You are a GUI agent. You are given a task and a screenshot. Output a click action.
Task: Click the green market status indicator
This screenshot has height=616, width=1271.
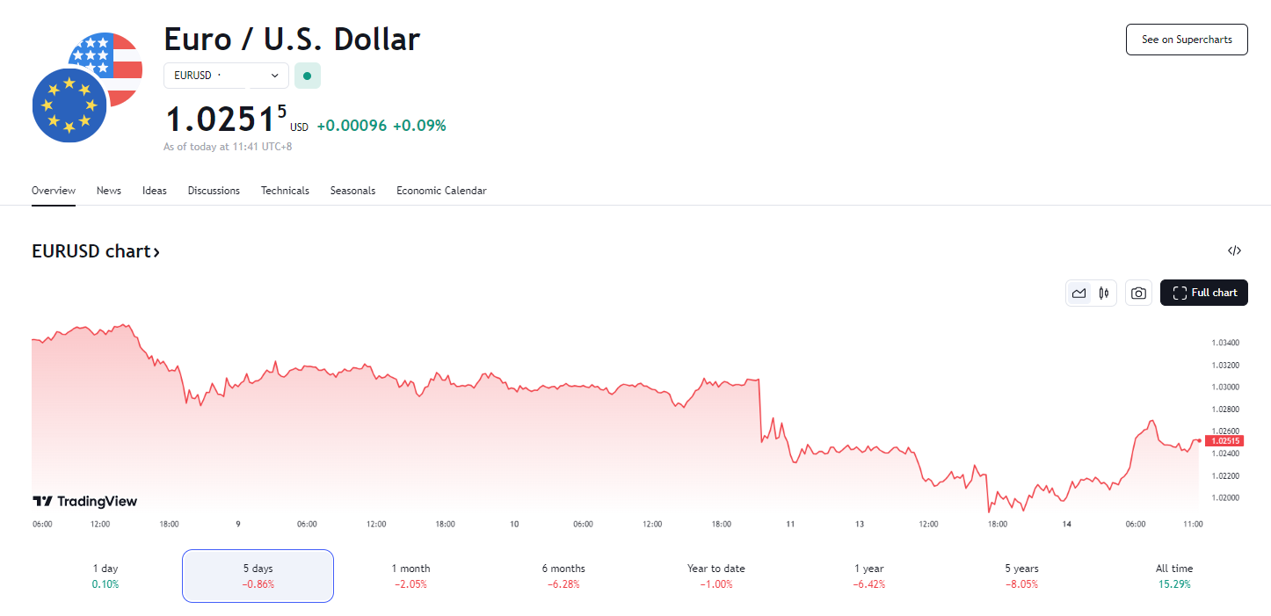307,76
